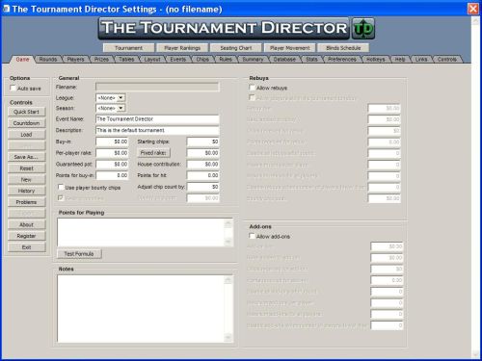Screen dimensions: 482x361
Task: Toggle Use player bounty chips
Action: (61, 187)
